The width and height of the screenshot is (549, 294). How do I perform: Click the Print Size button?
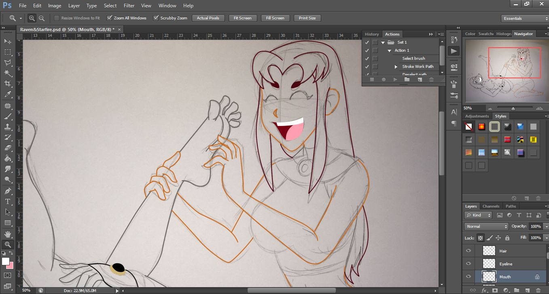(307, 18)
